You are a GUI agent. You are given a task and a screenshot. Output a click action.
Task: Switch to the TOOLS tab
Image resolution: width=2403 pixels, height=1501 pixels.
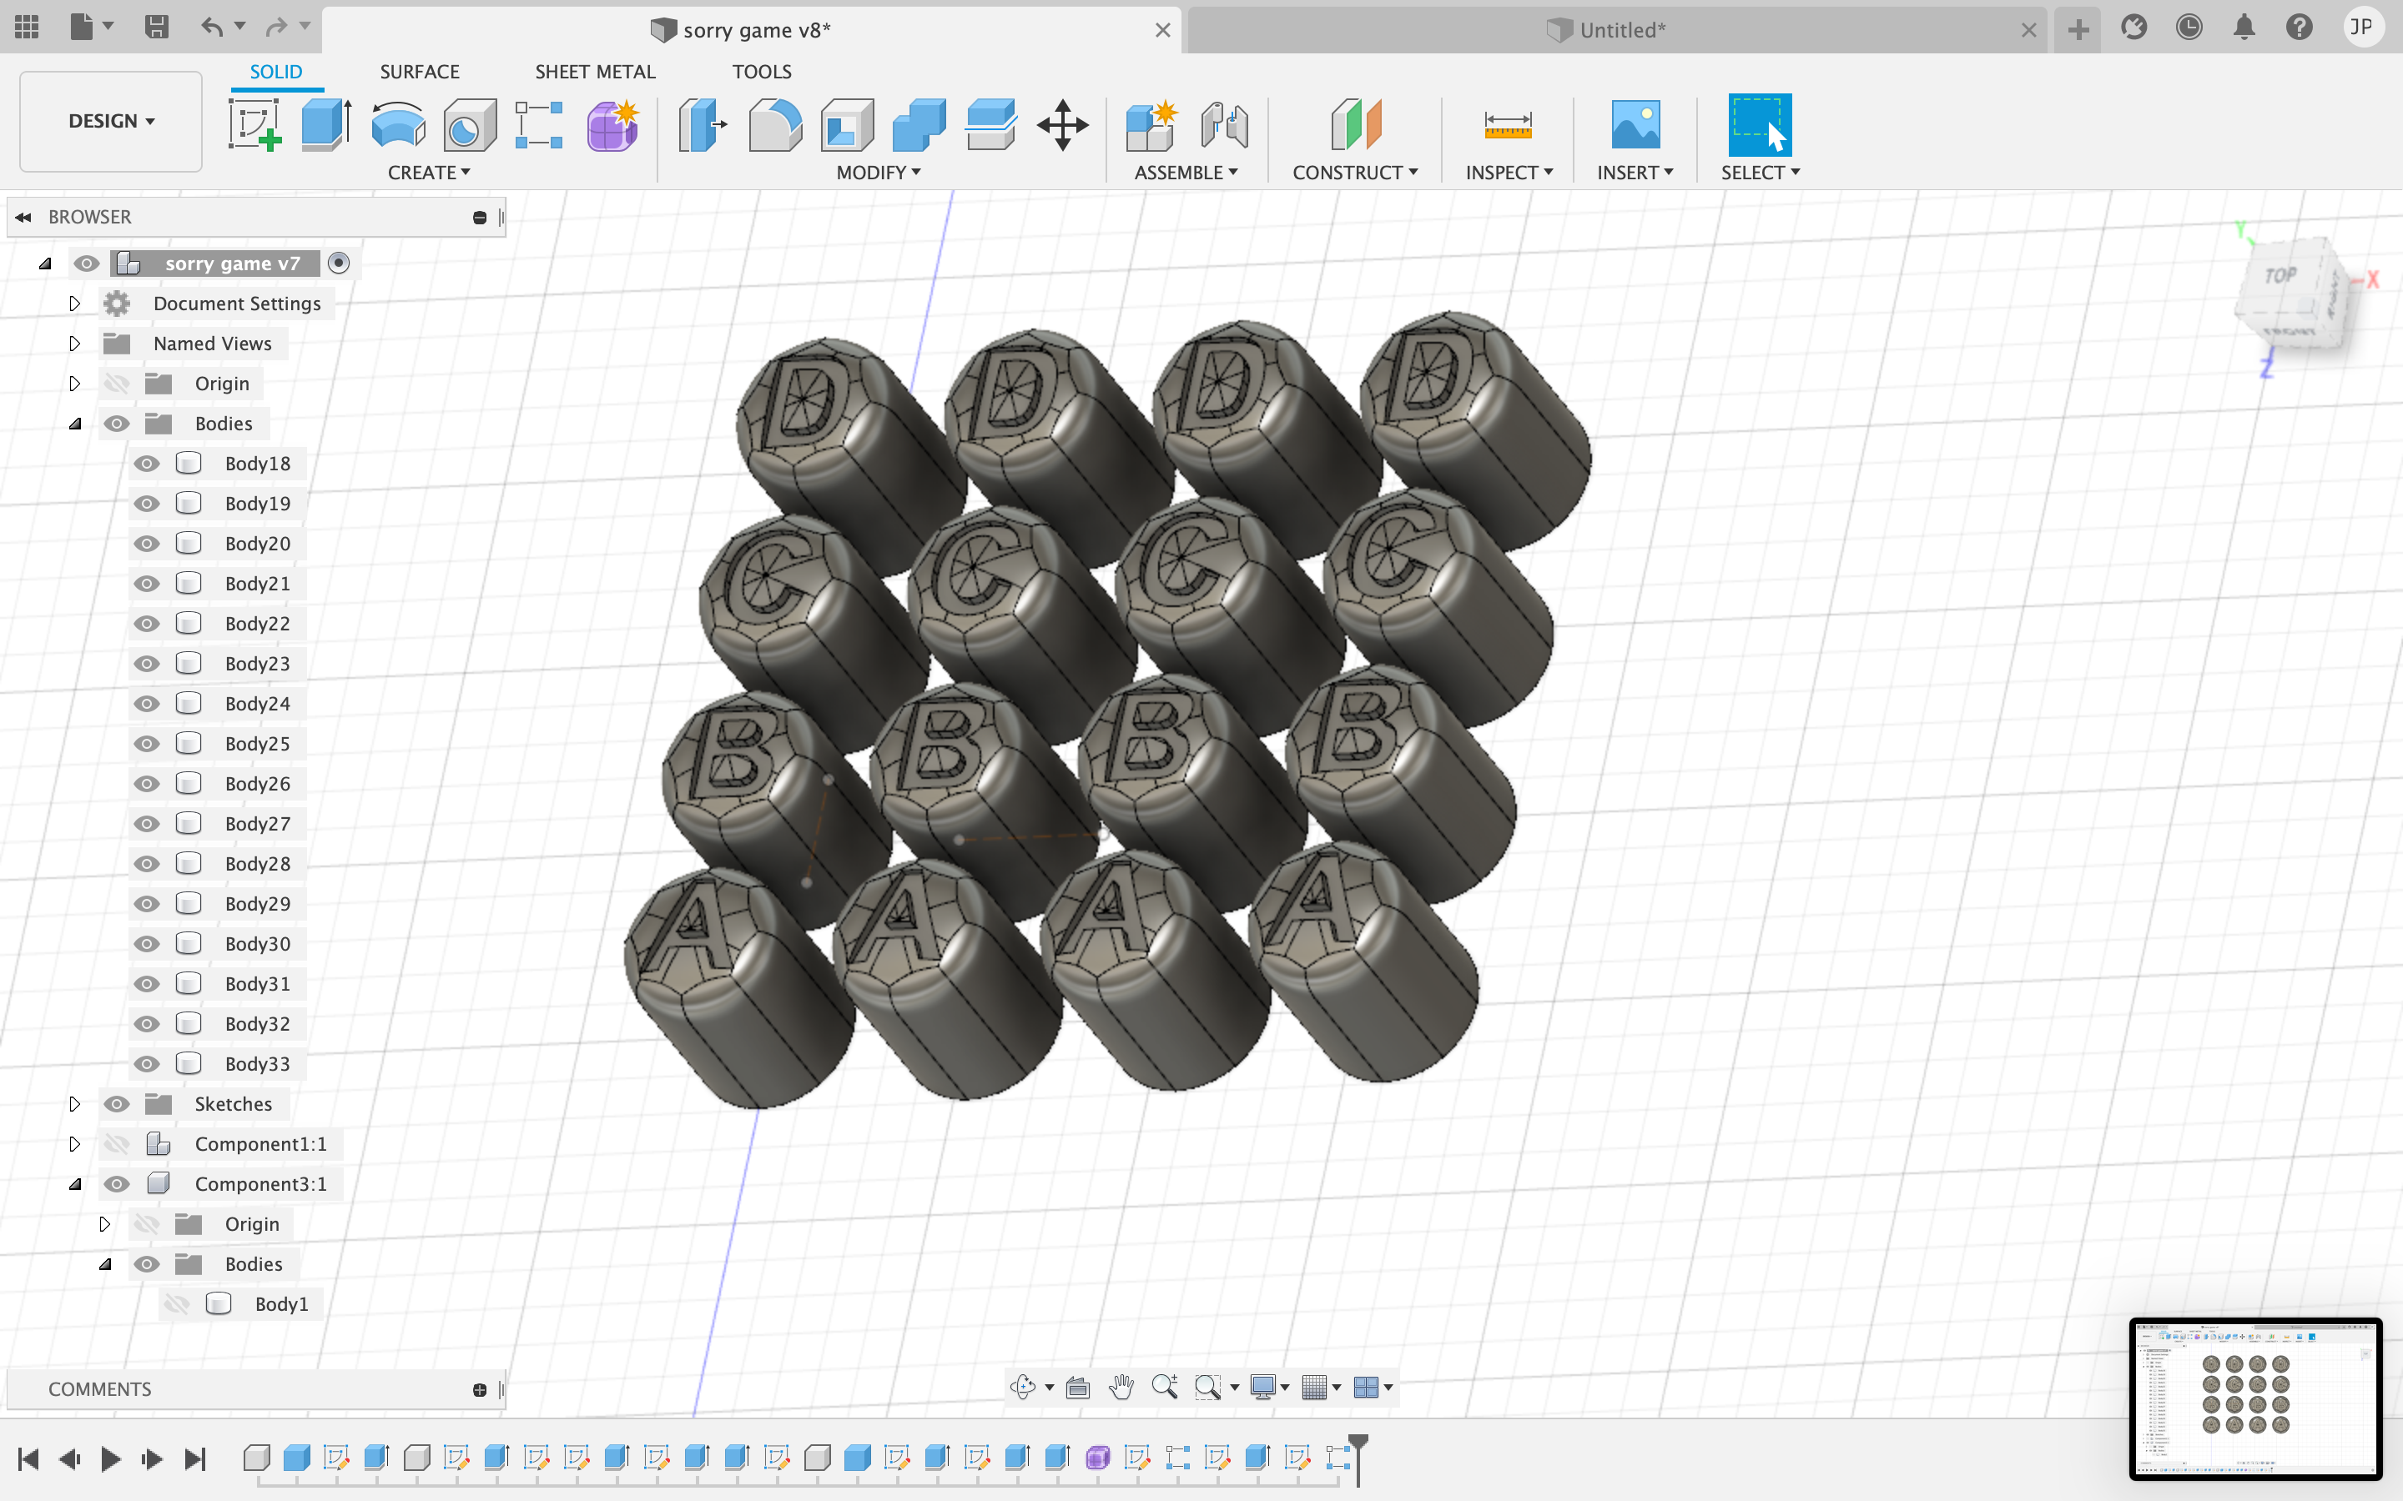point(762,72)
